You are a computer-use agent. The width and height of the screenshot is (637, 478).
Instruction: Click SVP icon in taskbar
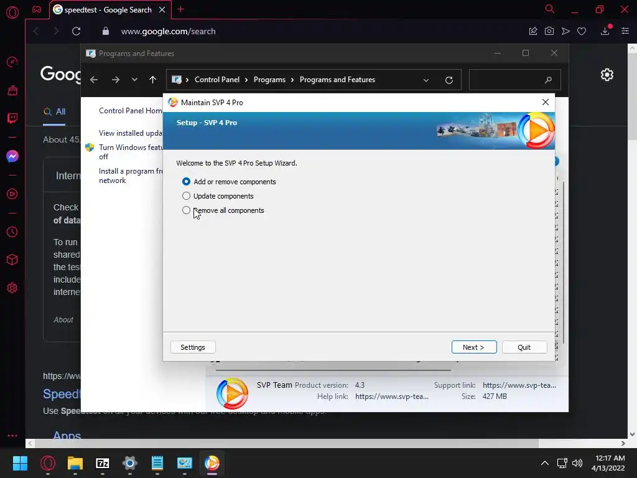[212, 463]
